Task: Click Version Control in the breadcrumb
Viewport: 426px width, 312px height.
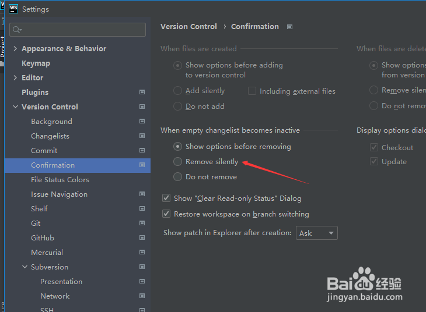Action: pos(188,27)
